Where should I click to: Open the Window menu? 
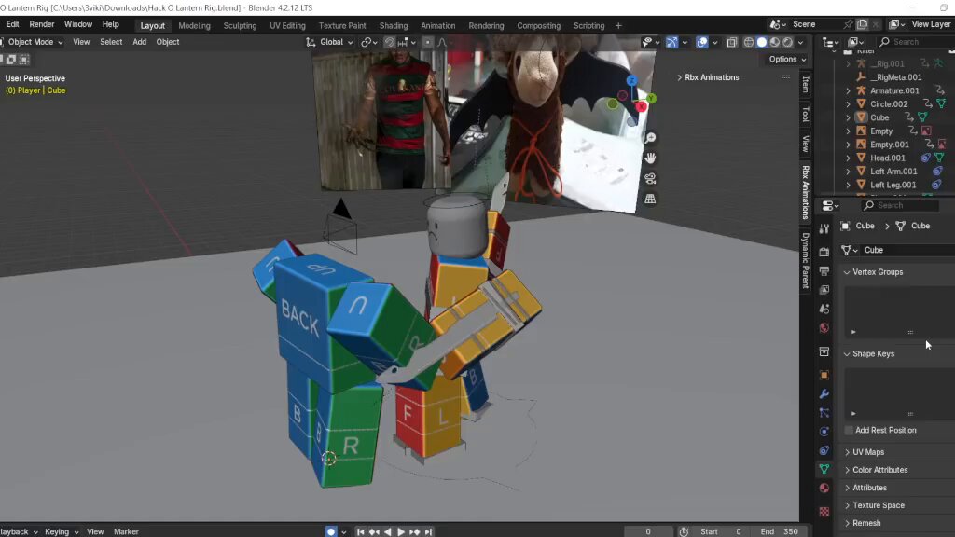tap(78, 24)
